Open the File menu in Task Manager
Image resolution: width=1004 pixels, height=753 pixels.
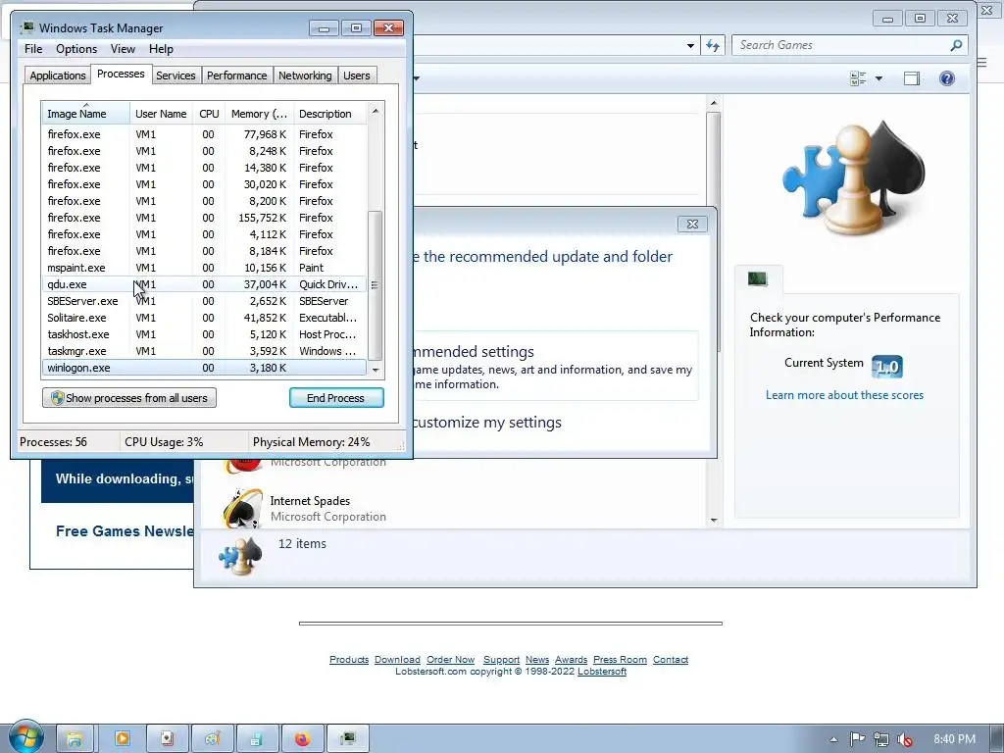33,49
